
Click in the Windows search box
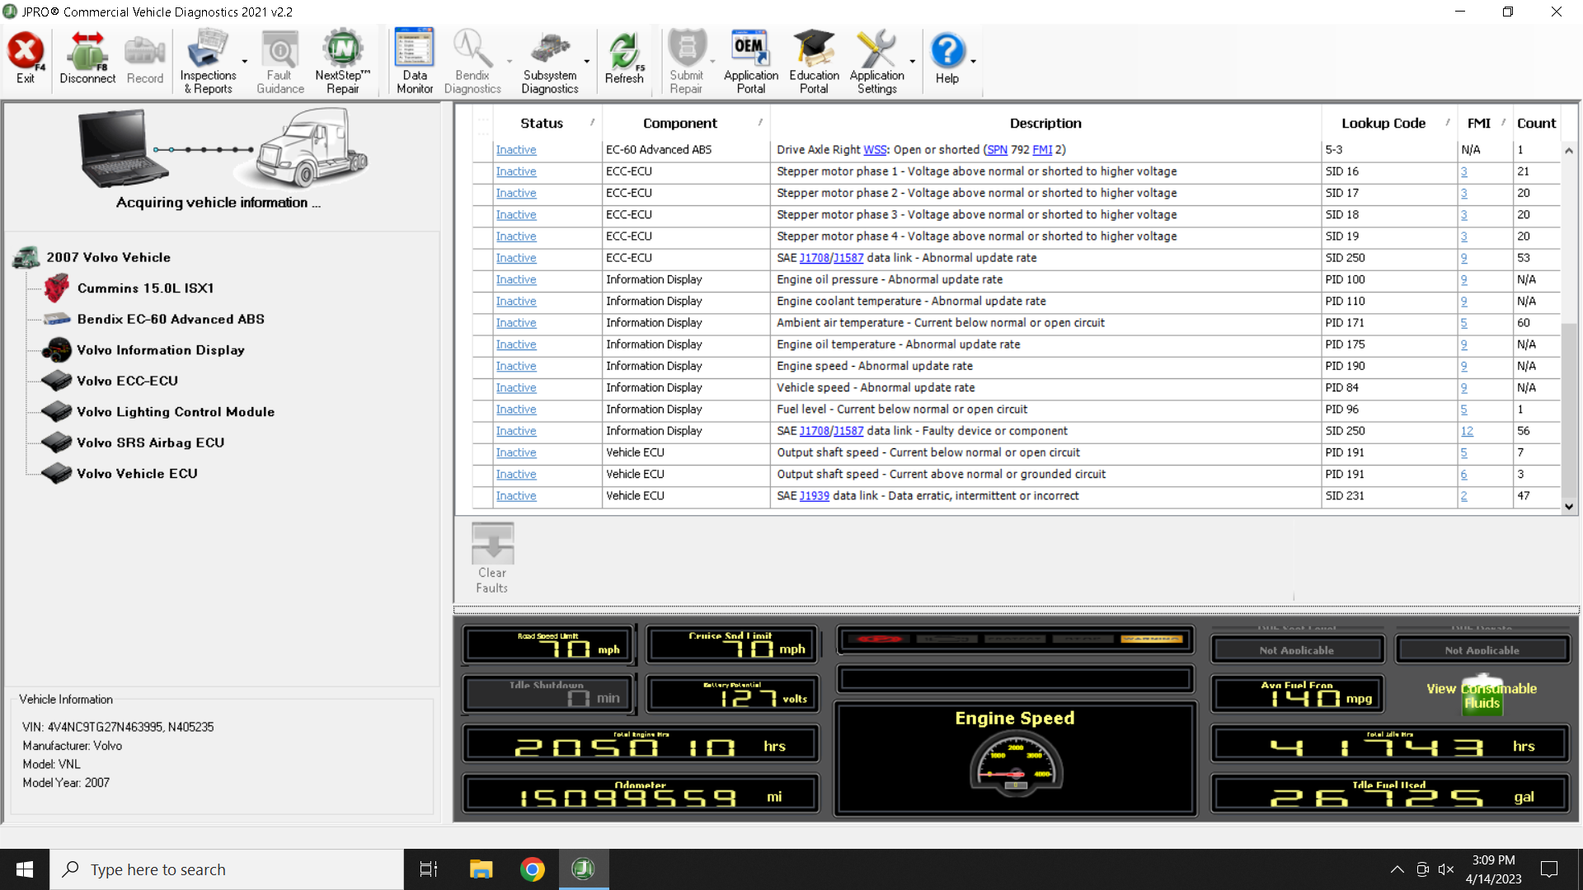[x=227, y=869]
